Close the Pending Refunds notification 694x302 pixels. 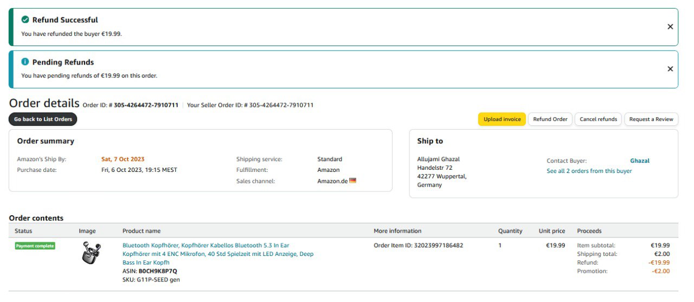670,69
